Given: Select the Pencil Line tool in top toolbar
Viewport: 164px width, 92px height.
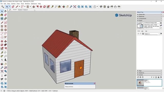Looking at the screenshot, I should [17, 7].
